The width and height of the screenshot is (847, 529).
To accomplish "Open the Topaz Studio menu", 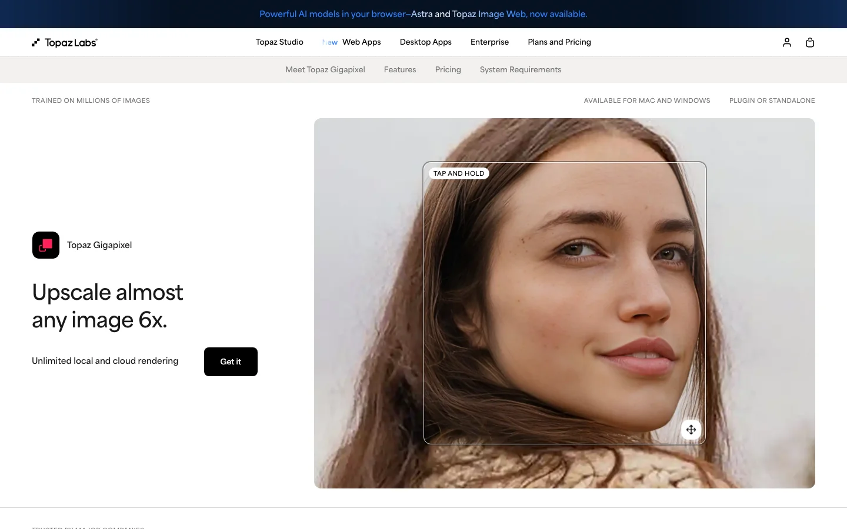I will tap(279, 42).
